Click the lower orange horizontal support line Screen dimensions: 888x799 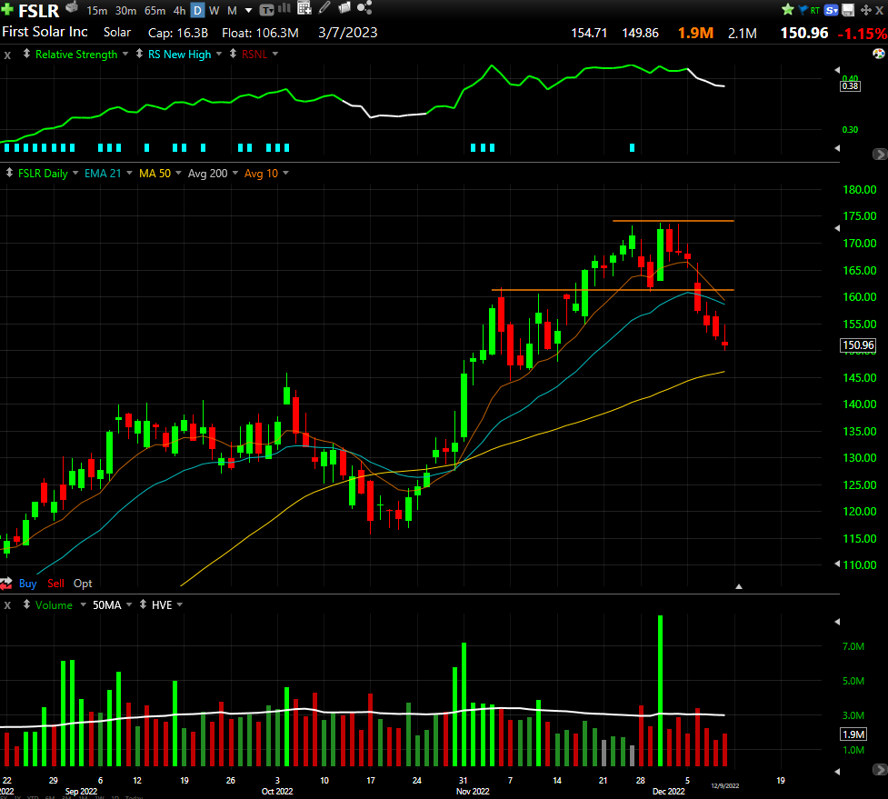(x=613, y=290)
